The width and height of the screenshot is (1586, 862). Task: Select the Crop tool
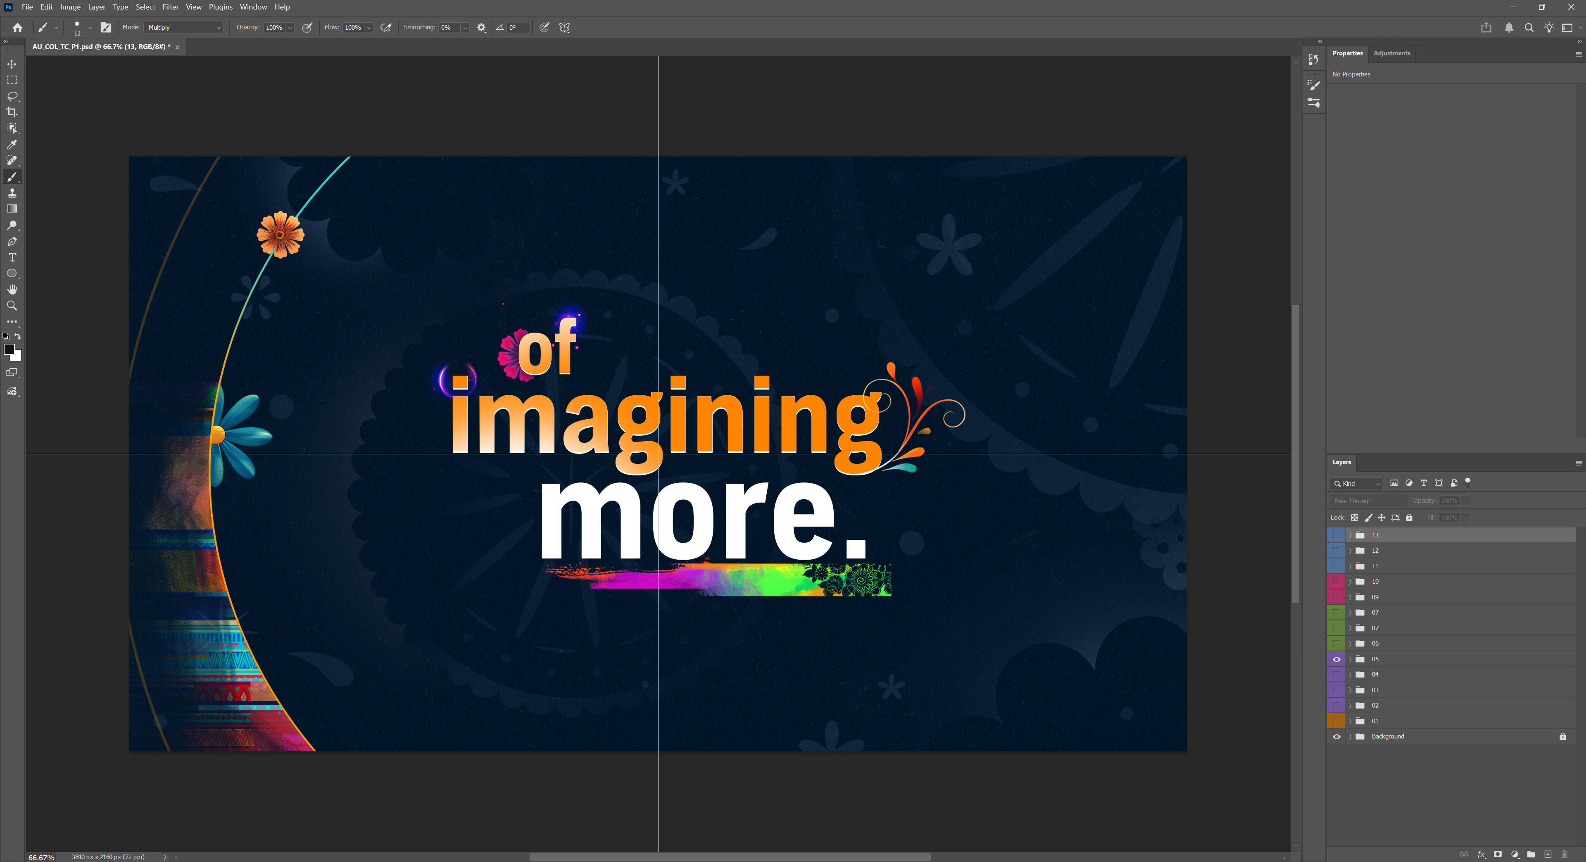[x=12, y=112]
